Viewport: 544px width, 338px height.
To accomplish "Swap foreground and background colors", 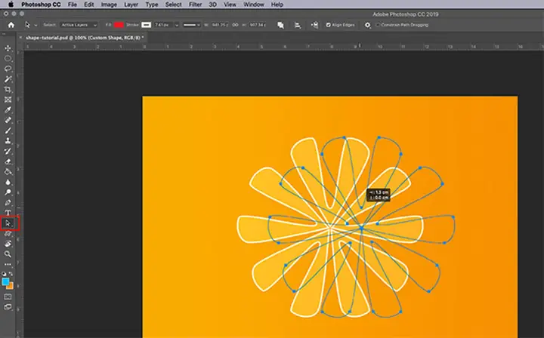I will click(11, 274).
